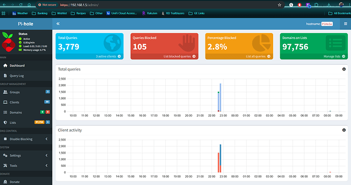
Task: Click the people icon beside Groups
Action: coord(6,92)
